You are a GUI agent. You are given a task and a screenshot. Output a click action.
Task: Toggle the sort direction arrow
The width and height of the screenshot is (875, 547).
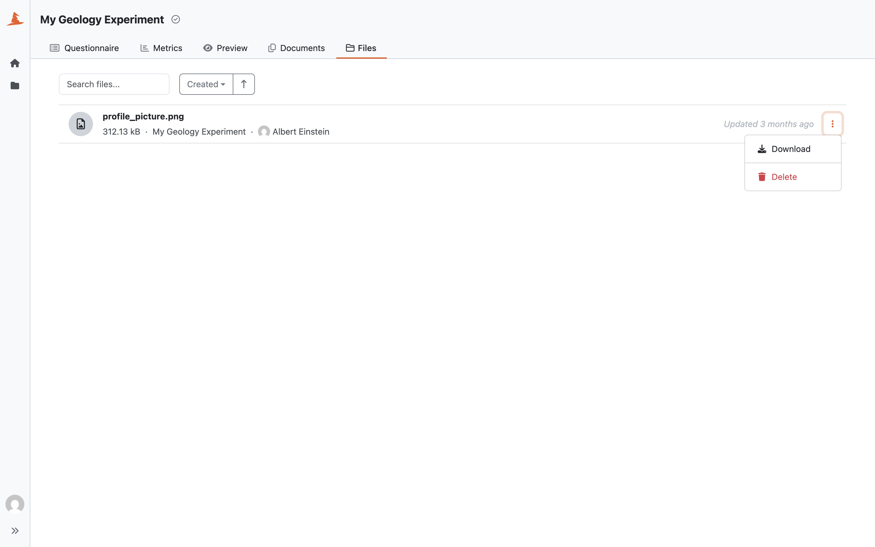pos(244,84)
